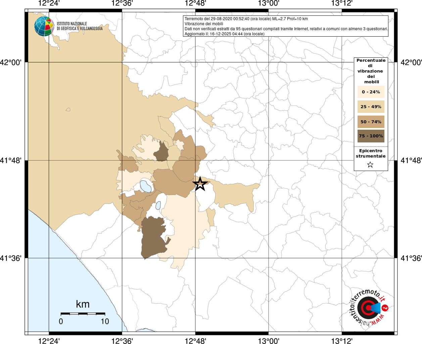Viewport: 422px width, 344px height.
Task: Click the star symbol in the legend
Action: click(x=370, y=165)
